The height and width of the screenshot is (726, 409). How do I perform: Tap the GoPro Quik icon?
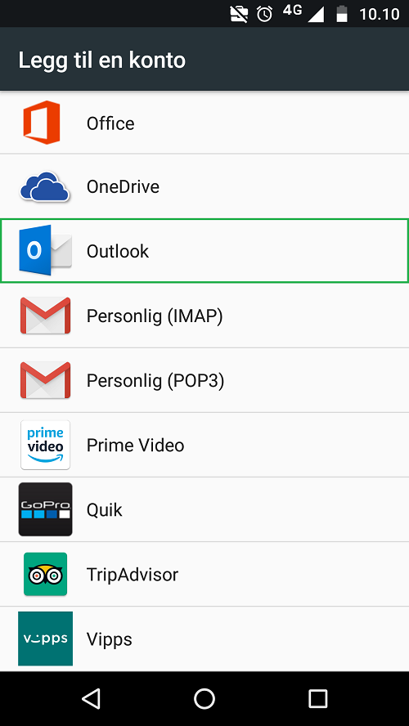point(45,509)
